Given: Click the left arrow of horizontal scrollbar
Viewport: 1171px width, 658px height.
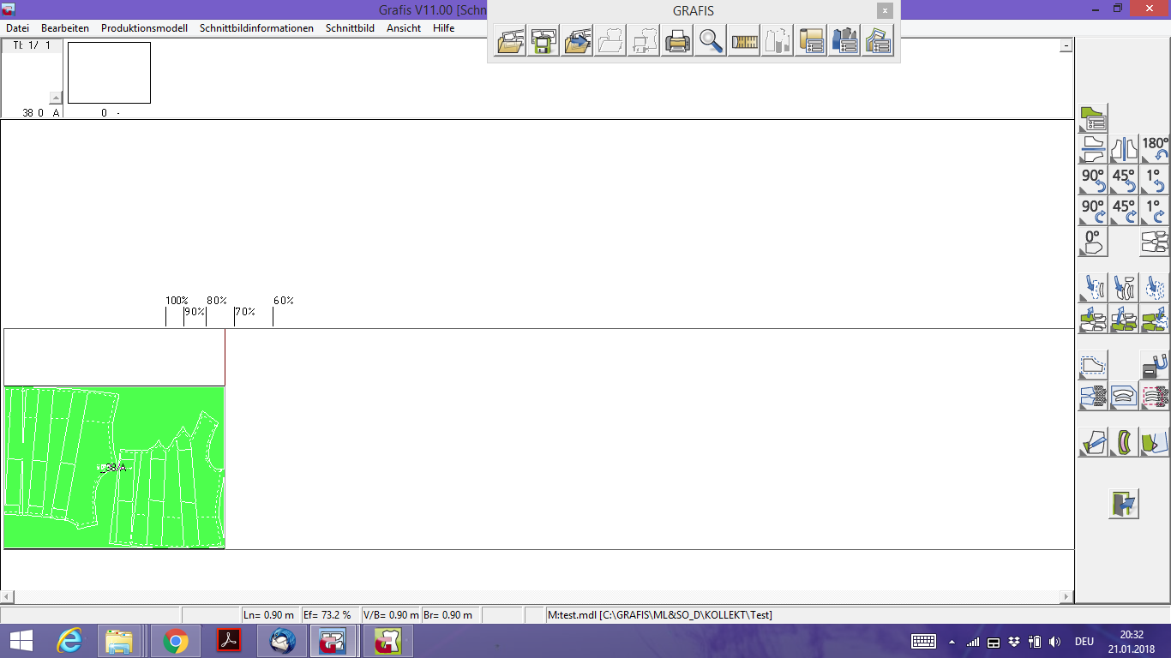Looking at the screenshot, I should tap(7, 596).
